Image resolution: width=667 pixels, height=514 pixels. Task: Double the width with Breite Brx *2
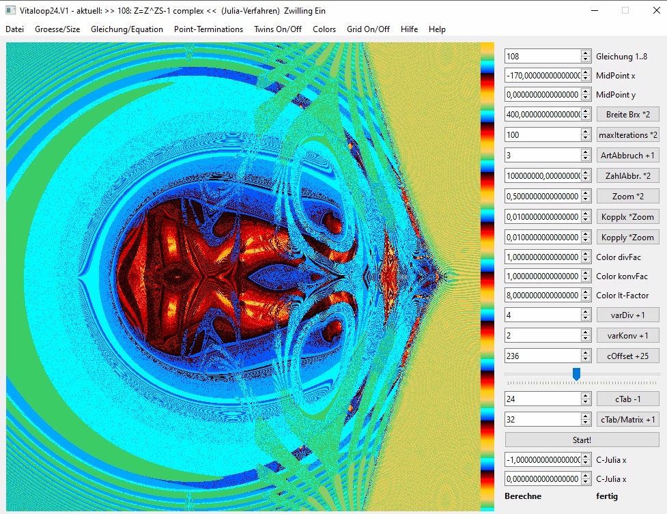(x=628, y=115)
